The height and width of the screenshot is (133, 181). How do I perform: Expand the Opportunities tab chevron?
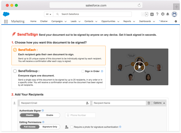click(118, 21)
